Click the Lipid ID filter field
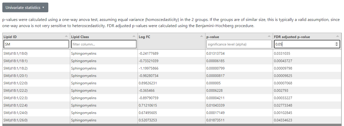Viewport: 344px width, 126px height. coord(36,44)
